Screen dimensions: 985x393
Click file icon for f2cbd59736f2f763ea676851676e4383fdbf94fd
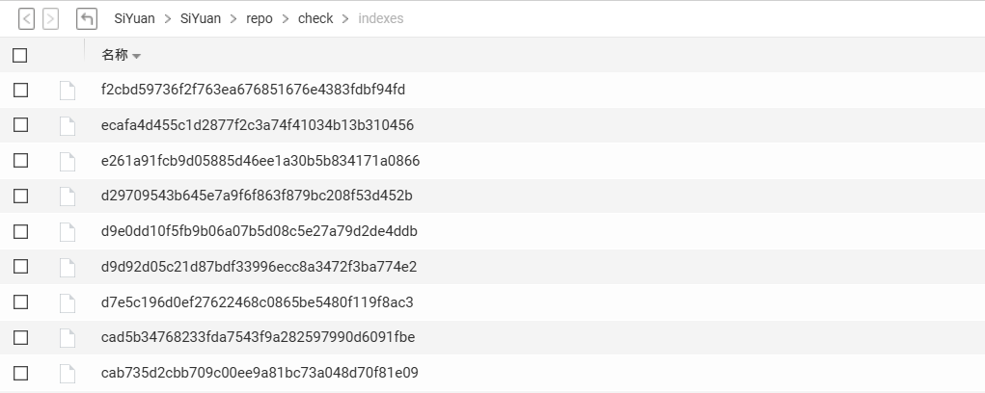pos(67,91)
